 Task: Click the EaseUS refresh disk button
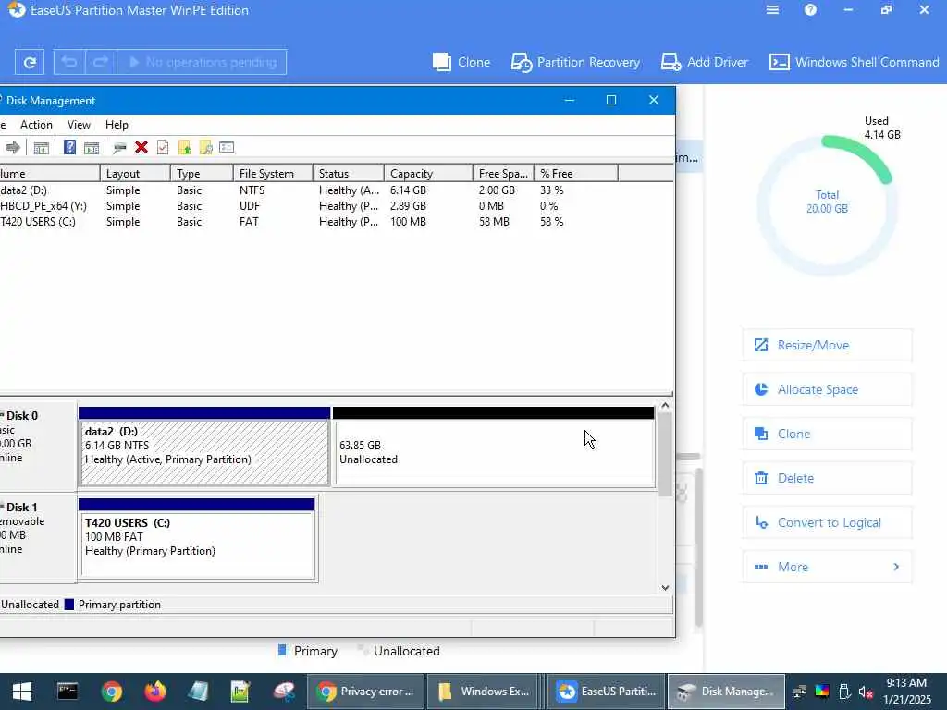(29, 62)
